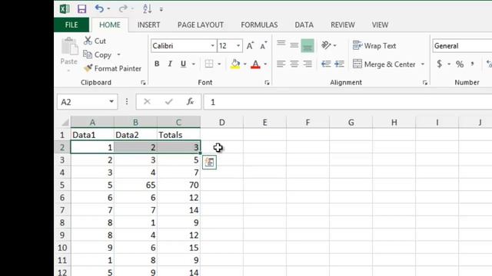
Task: Expand Font Color palette arrow
Action: 265,64
